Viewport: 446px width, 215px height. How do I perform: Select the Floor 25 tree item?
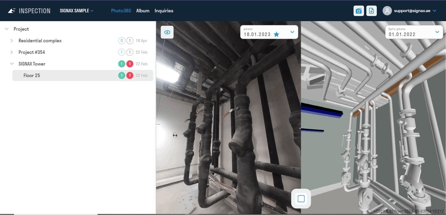click(x=83, y=75)
